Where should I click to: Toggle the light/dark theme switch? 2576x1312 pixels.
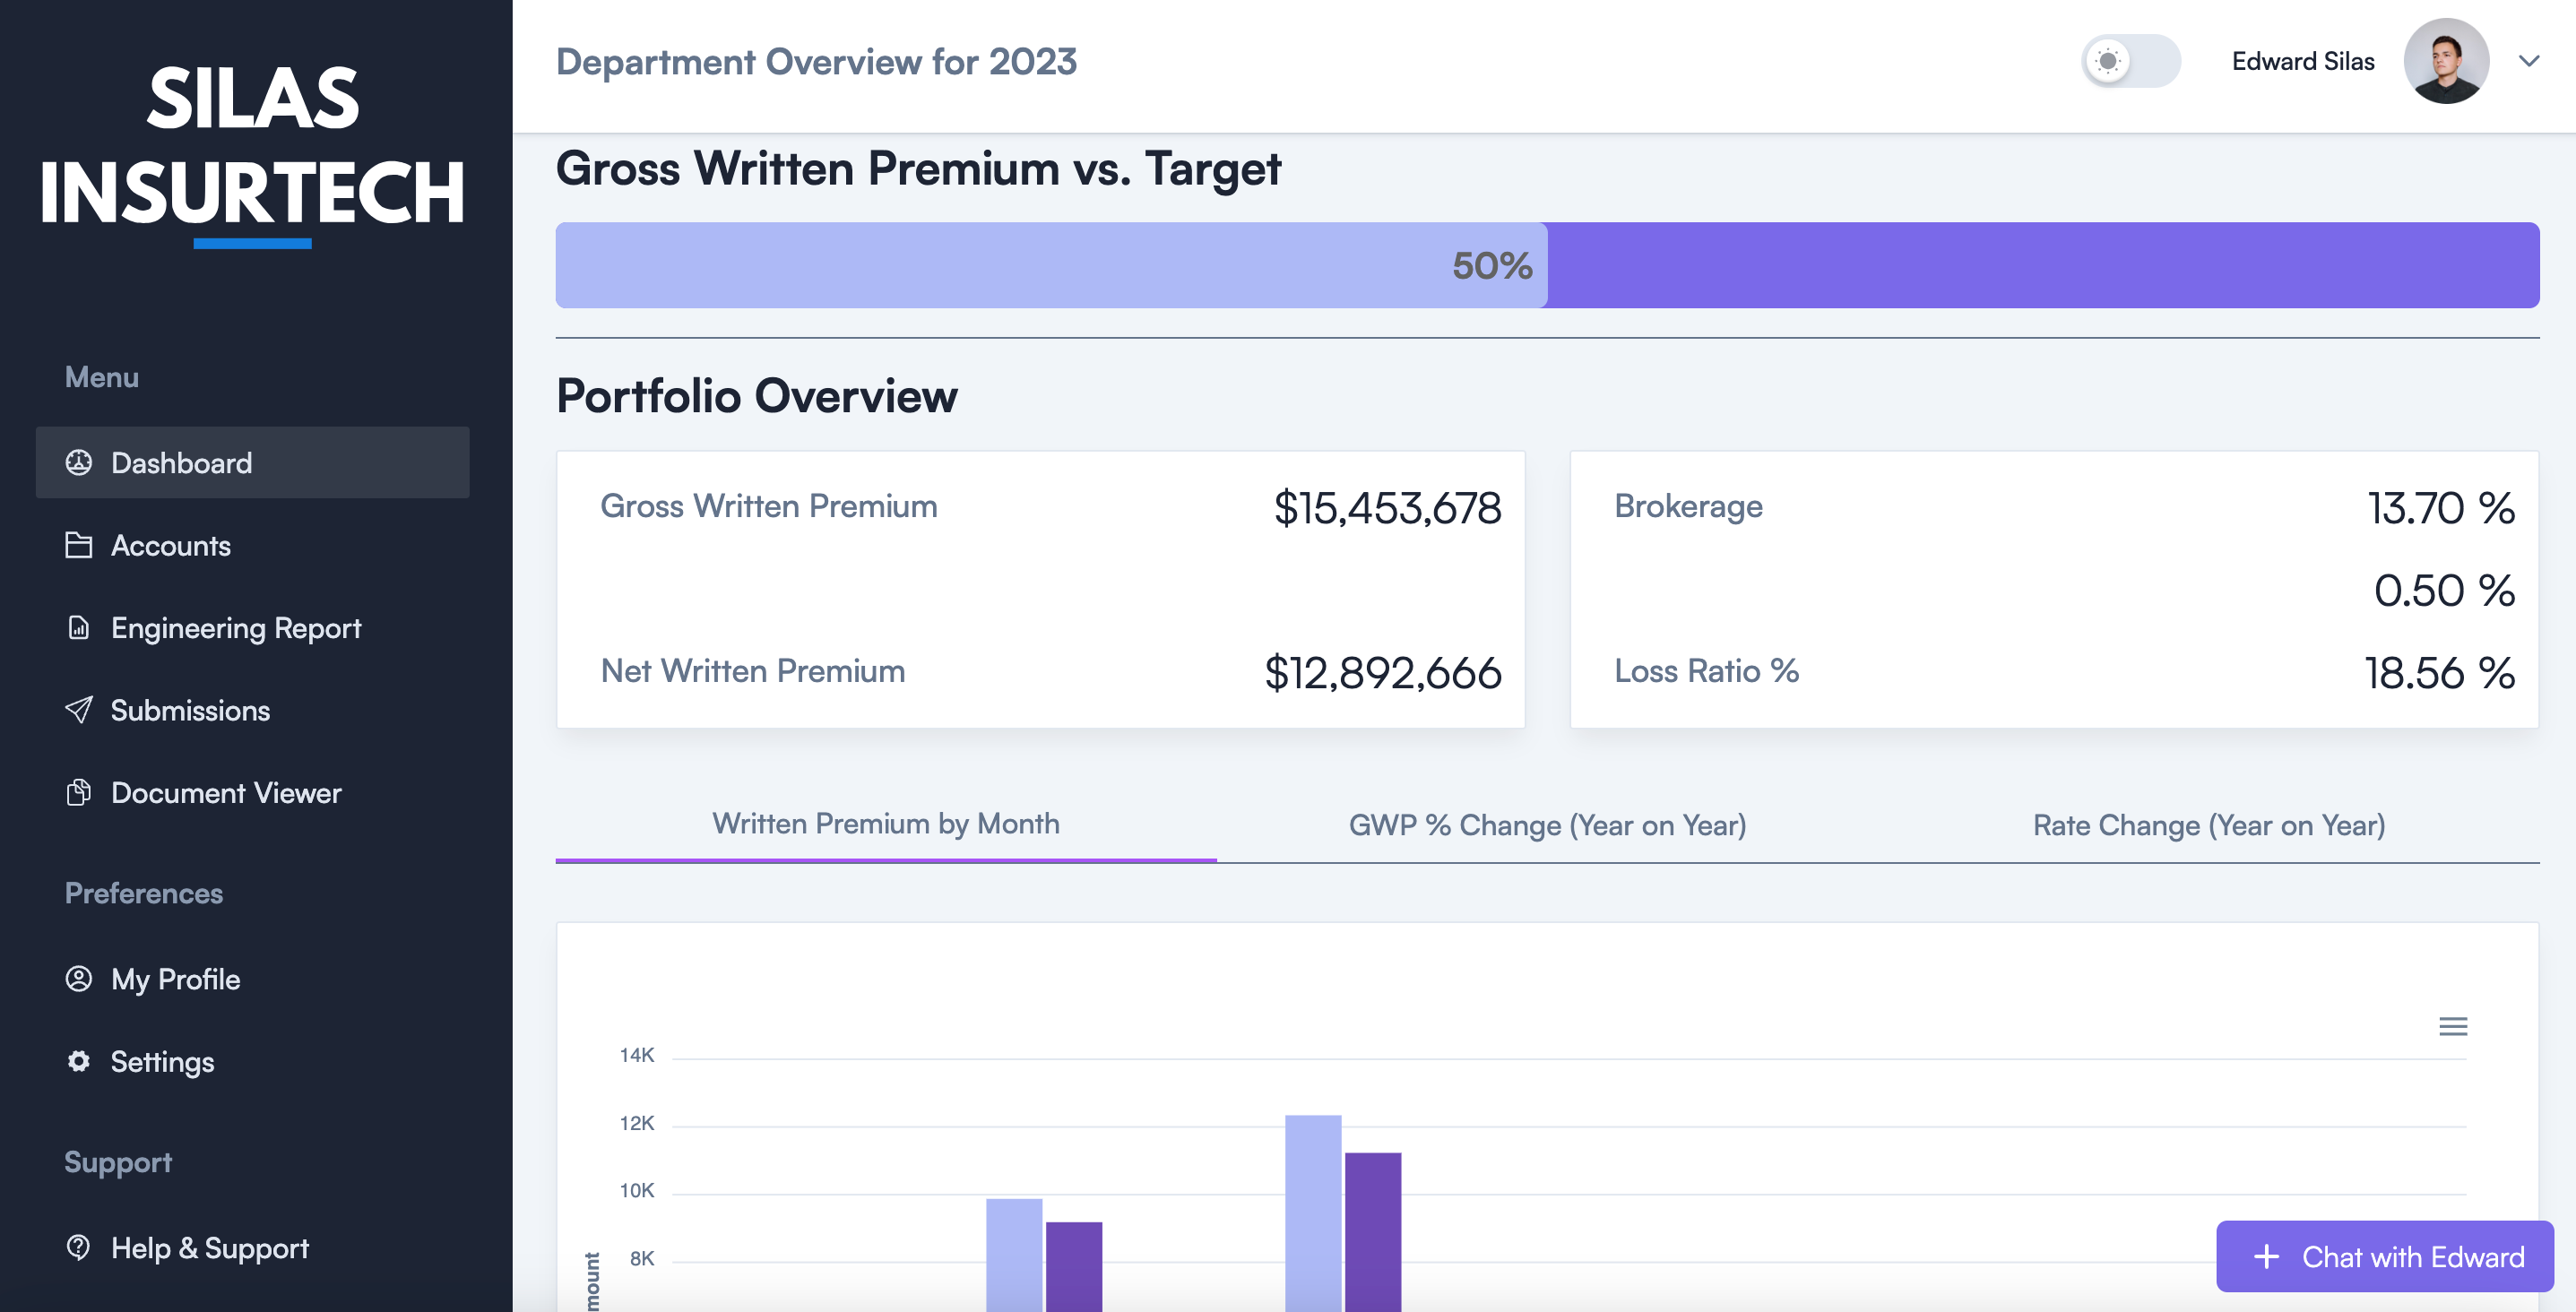point(2131,61)
